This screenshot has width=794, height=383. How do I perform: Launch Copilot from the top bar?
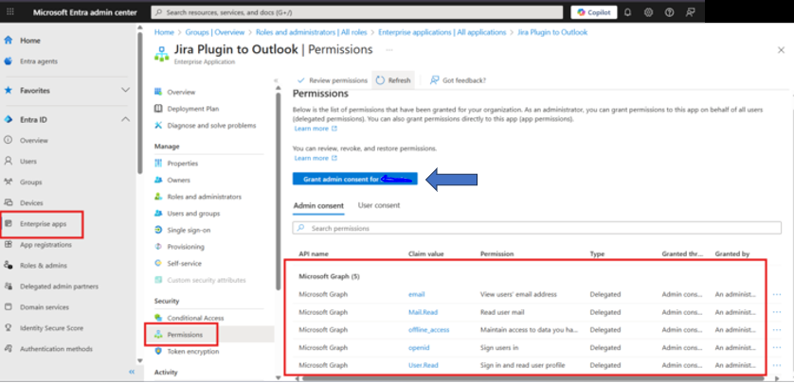(x=592, y=13)
